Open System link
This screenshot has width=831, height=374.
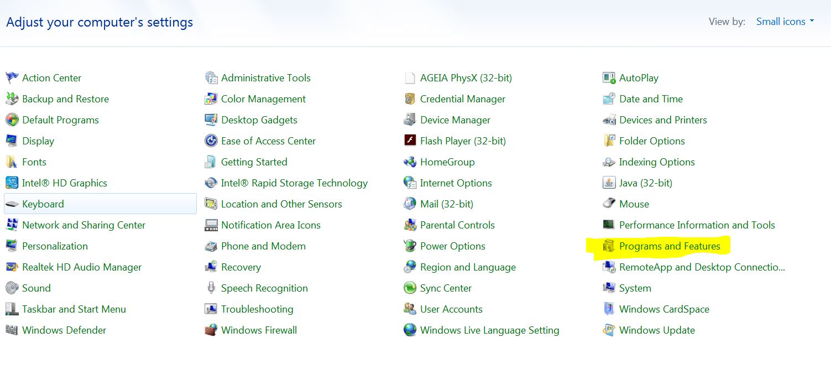pos(635,288)
